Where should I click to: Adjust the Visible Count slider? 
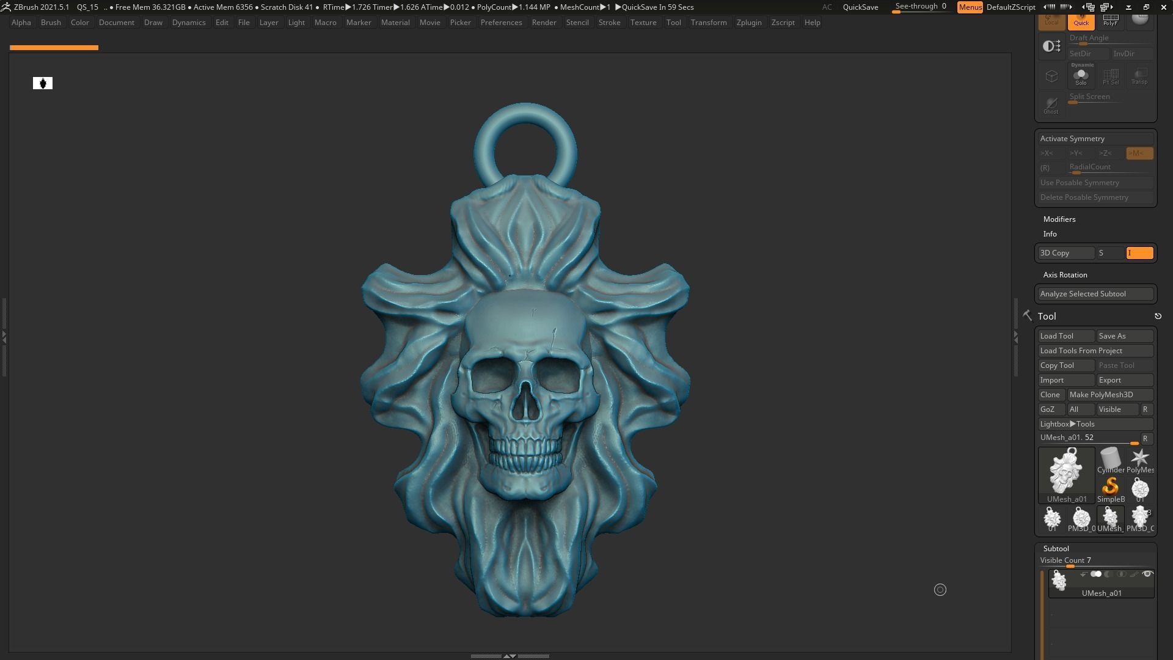click(1096, 562)
